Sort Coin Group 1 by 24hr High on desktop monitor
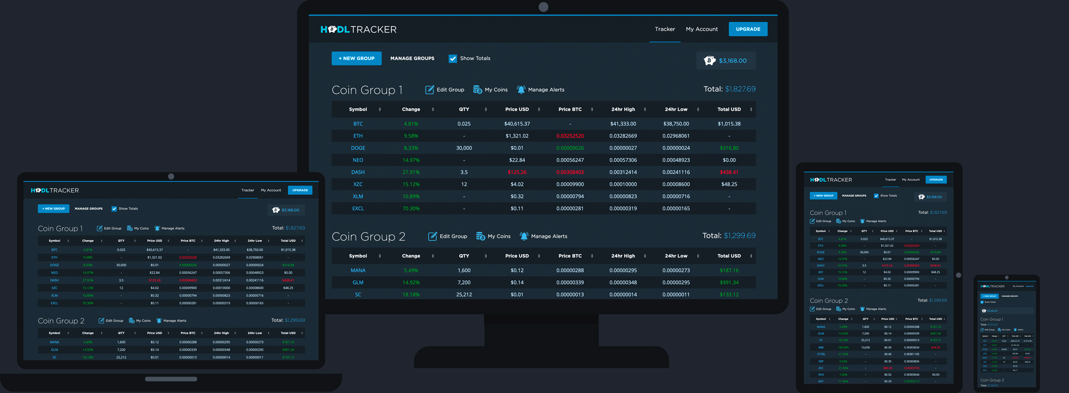 (623, 109)
